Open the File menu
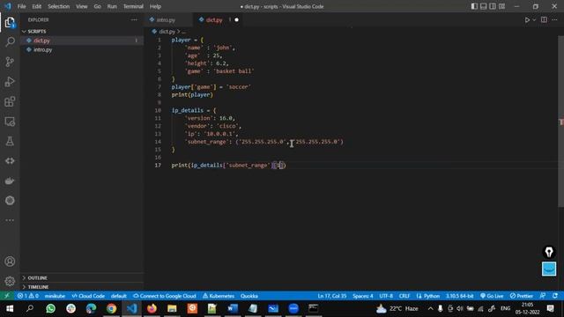The width and height of the screenshot is (564, 317). click(x=21, y=6)
